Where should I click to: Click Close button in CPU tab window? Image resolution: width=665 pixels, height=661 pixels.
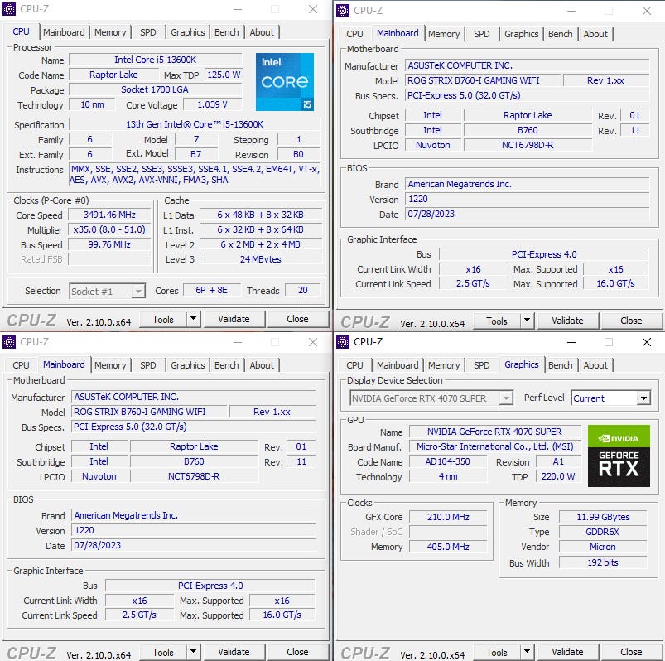click(297, 319)
